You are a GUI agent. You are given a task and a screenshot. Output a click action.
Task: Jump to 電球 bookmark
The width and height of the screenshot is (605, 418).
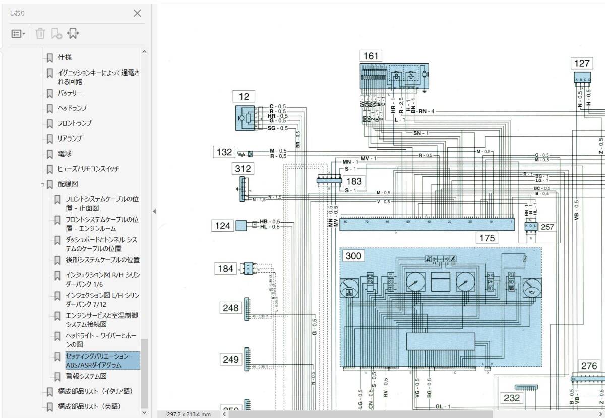(x=65, y=154)
